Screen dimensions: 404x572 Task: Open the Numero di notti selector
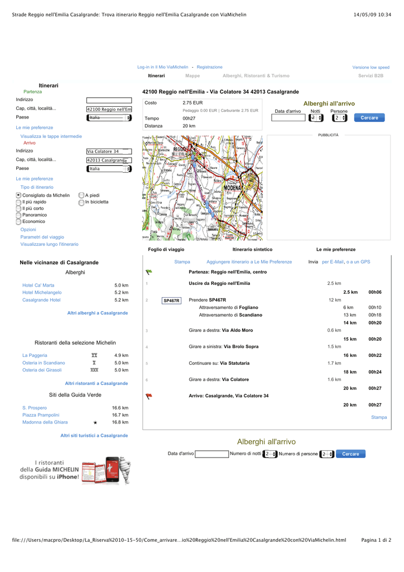[270, 454]
